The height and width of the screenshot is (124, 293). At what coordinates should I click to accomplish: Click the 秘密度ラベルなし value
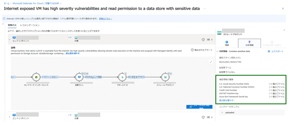[x=227, y=72]
